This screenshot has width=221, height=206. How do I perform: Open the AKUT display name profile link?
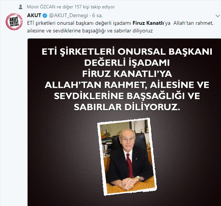tap(34, 15)
